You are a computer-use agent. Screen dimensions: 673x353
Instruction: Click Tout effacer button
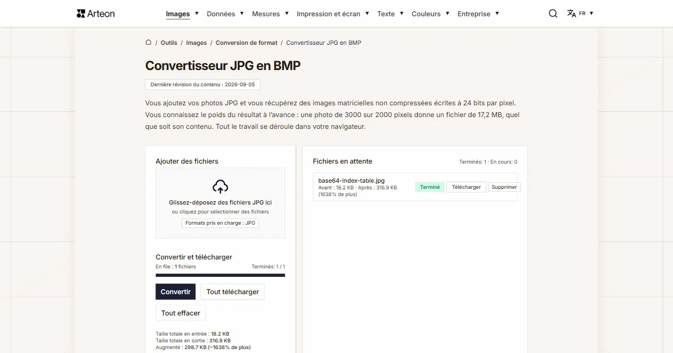point(181,313)
